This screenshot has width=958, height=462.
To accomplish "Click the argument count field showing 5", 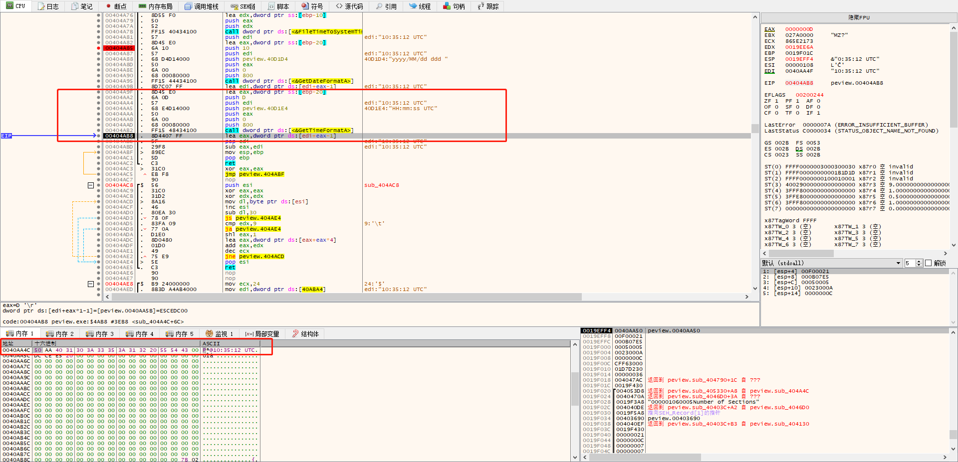I will pos(910,263).
